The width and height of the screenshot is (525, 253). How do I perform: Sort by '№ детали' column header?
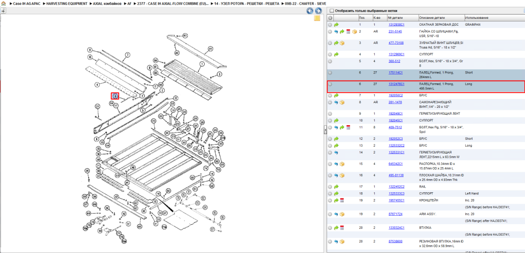(x=394, y=18)
